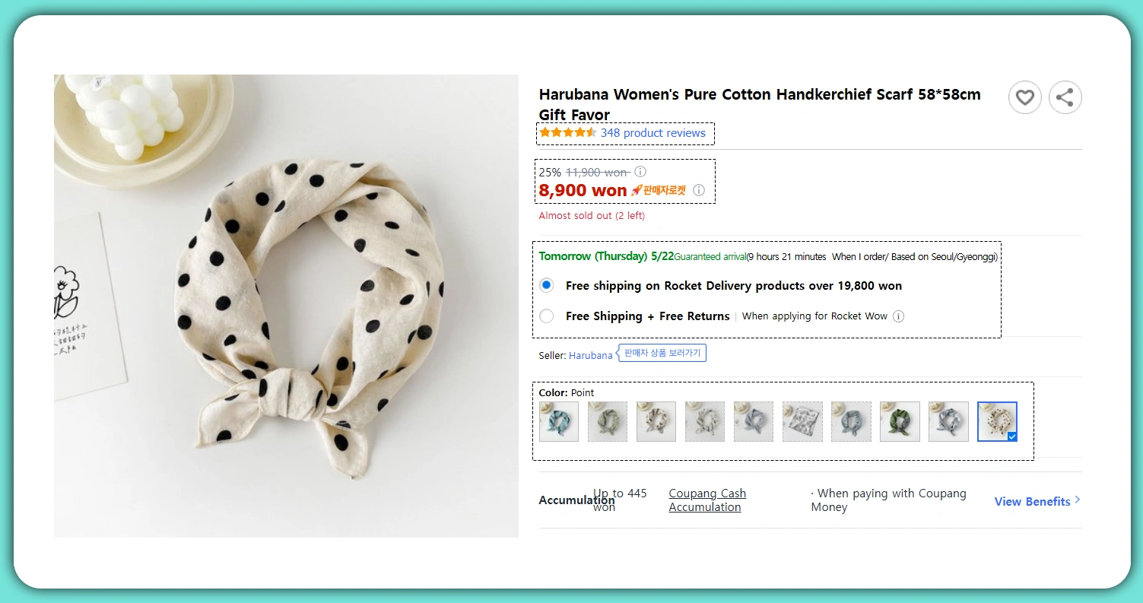Image resolution: width=1143 pixels, height=603 pixels.
Task: Click the orange star rating icons
Action: click(x=567, y=133)
